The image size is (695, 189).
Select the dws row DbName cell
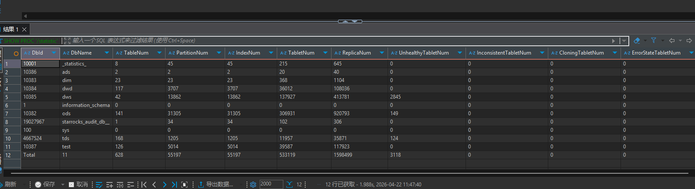click(86, 97)
